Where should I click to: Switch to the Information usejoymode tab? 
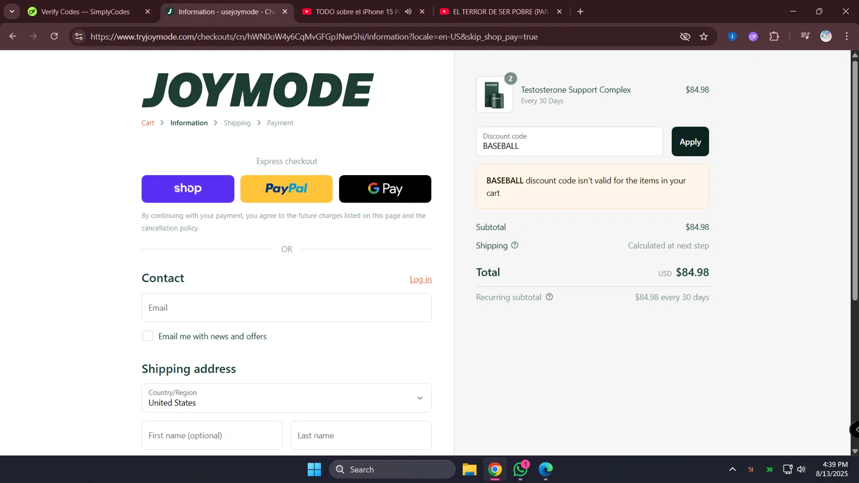point(226,11)
